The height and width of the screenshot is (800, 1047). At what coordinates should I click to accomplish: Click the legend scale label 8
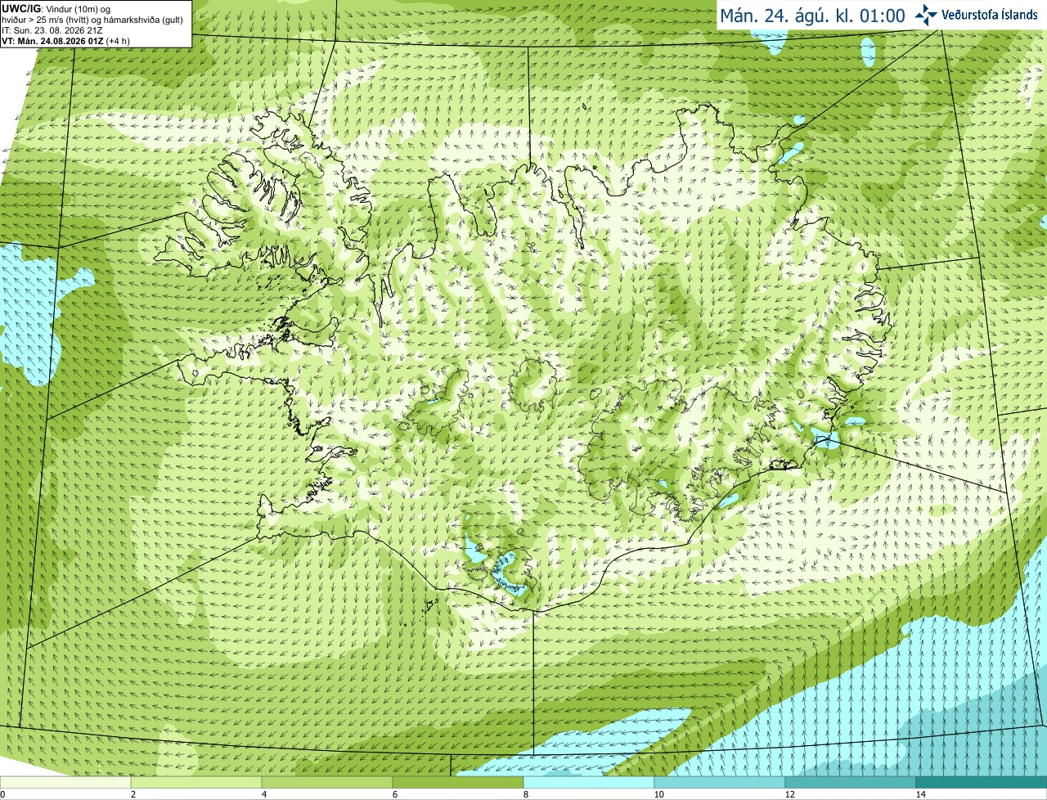[525, 794]
